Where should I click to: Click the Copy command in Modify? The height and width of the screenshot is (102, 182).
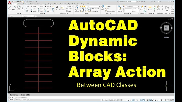tap(33, 9)
